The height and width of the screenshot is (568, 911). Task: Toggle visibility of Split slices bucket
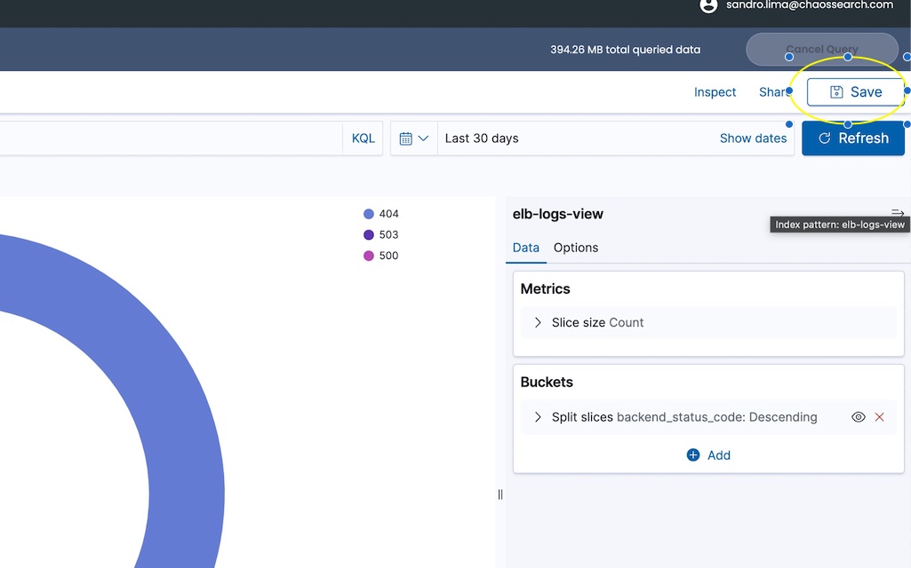[859, 417]
